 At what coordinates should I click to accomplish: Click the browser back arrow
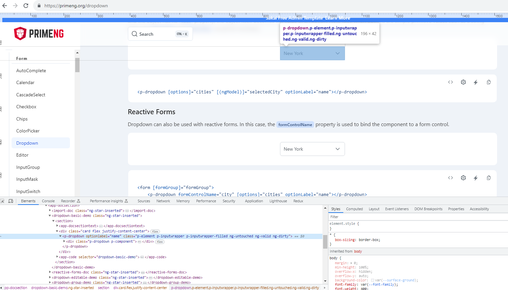coord(5,5)
